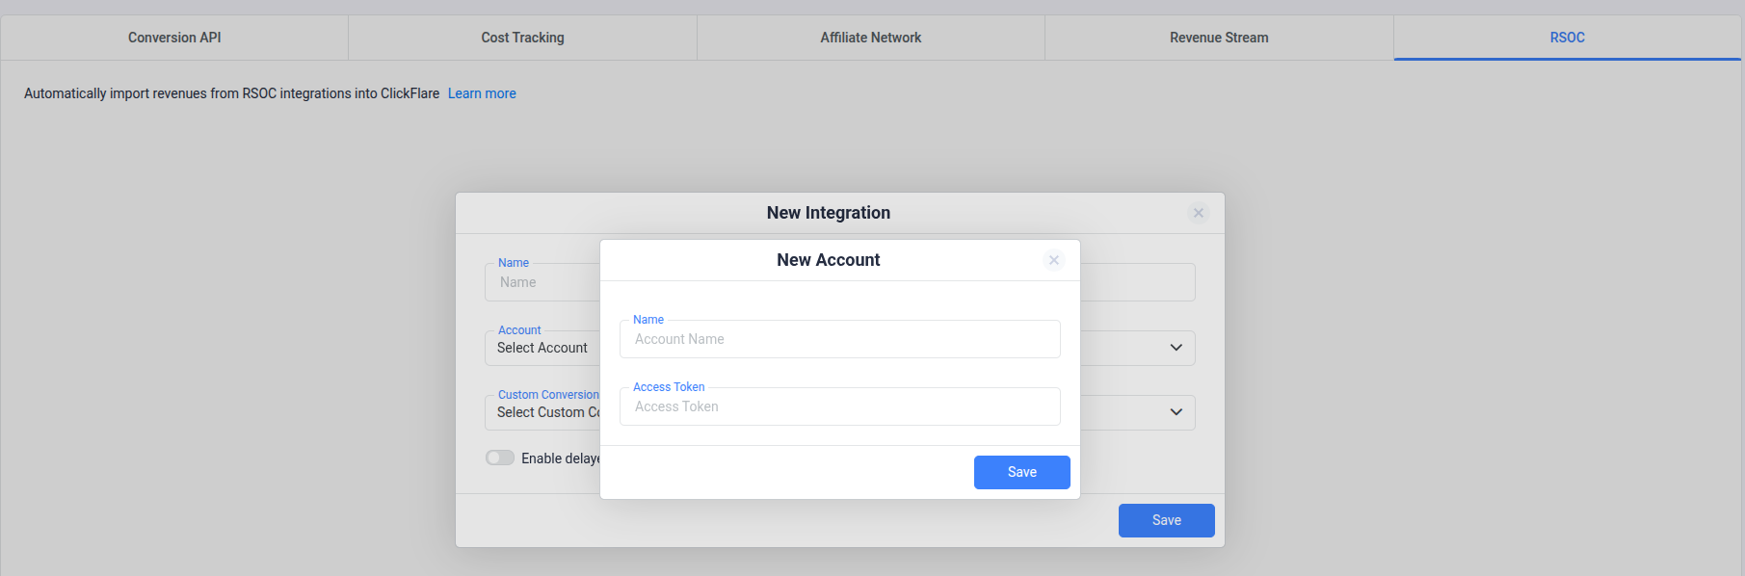
Task: Select the Revenue Stream tab
Action: click(1219, 38)
